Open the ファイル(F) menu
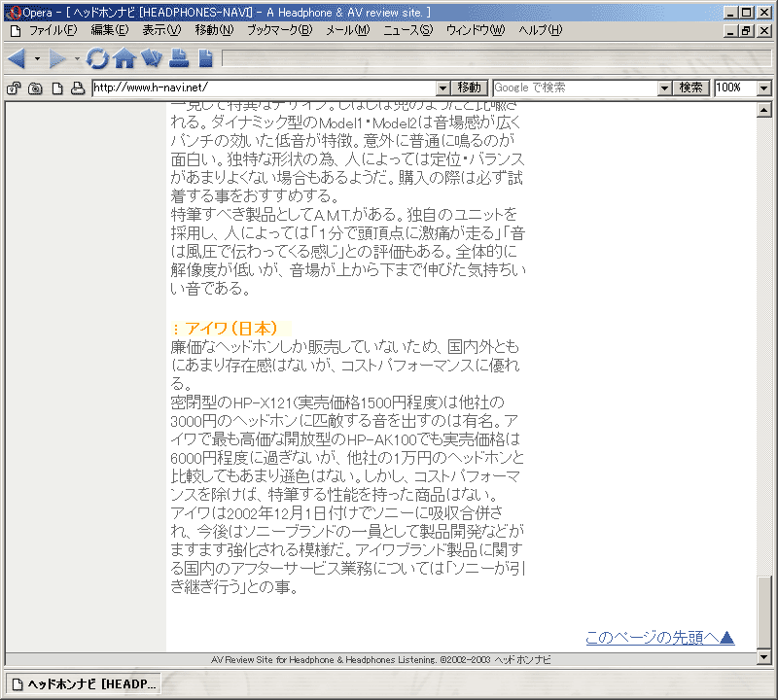This screenshot has width=778, height=700. click(53, 30)
